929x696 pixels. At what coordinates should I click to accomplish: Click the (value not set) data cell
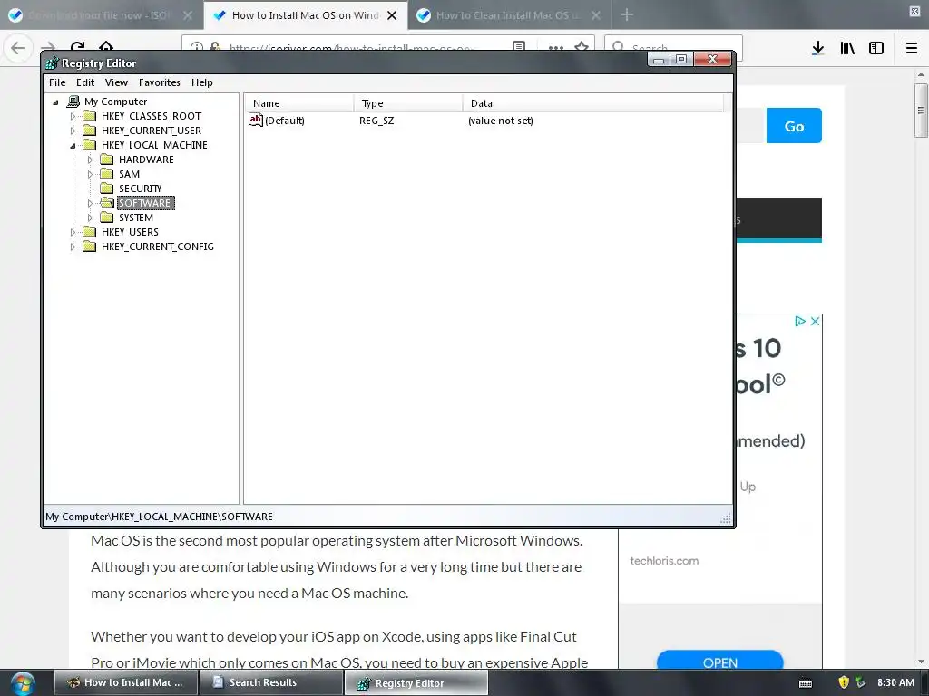pos(500,121)
